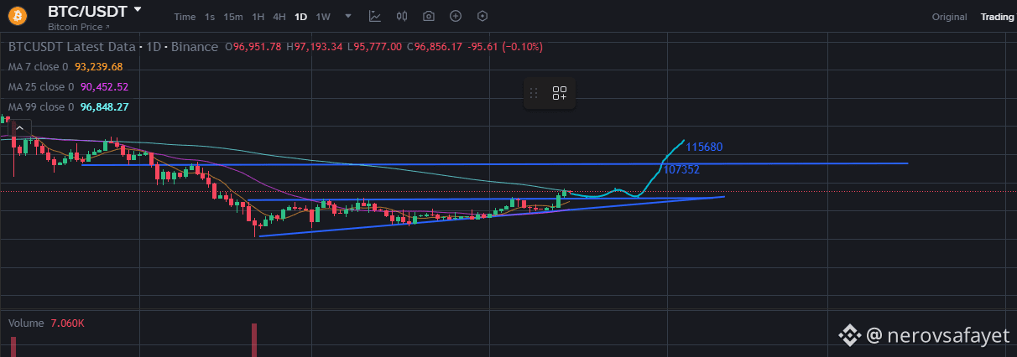The image size is (1017, 357).
Task: Open the candlestick chart type icon
Action: click(401, 16)
